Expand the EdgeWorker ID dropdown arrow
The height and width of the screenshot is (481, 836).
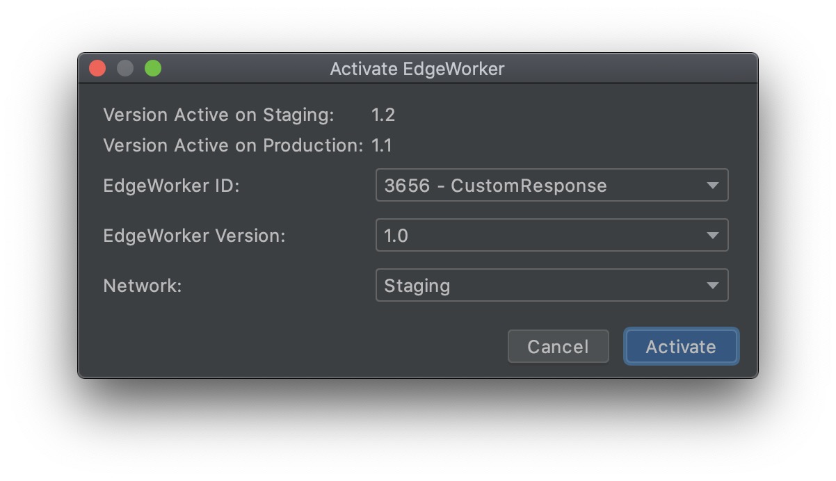click(712, 186)
